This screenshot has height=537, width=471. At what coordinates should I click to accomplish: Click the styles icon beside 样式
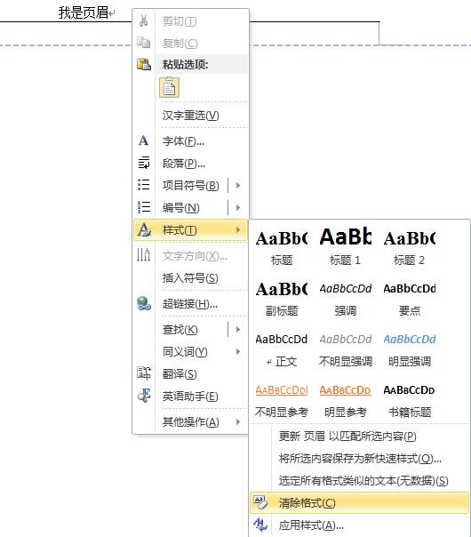pos(144,229)
